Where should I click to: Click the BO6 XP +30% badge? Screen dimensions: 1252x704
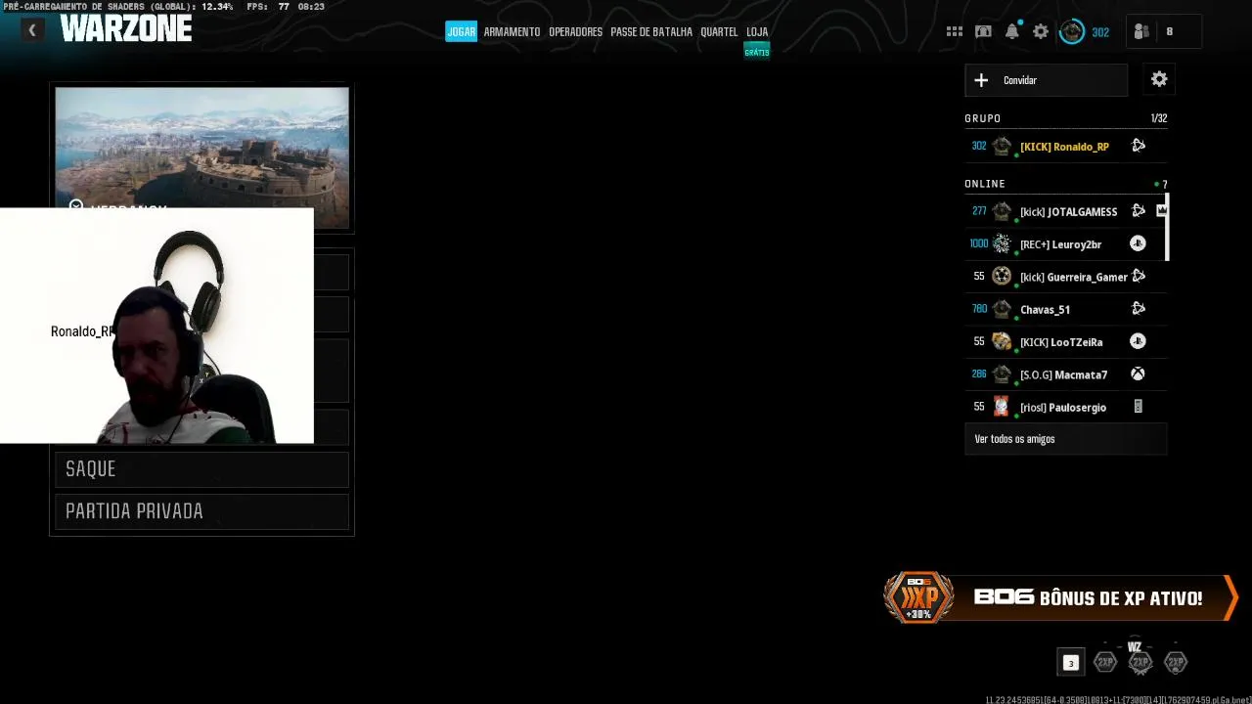click(918, 597)
